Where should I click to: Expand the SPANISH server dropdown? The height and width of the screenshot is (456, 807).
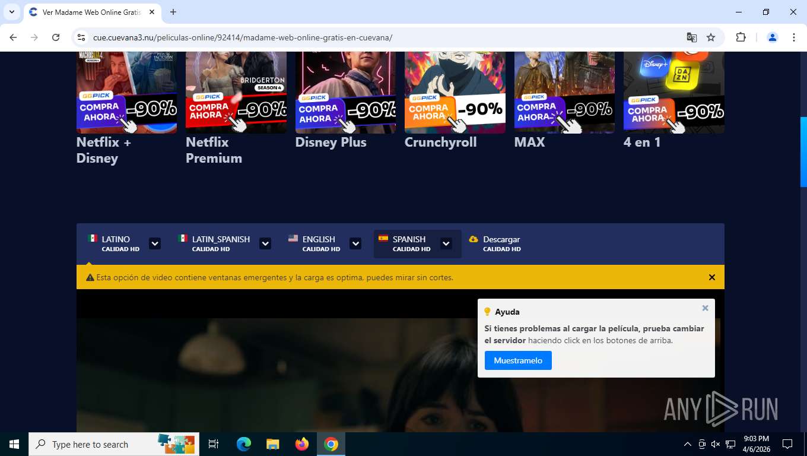pos(446,243)
